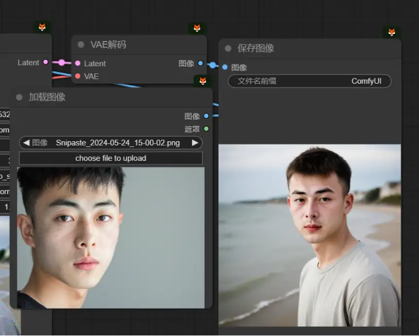Collapse the 保存图像 node via its title dot
419x336 pixels.
point(228,48)
